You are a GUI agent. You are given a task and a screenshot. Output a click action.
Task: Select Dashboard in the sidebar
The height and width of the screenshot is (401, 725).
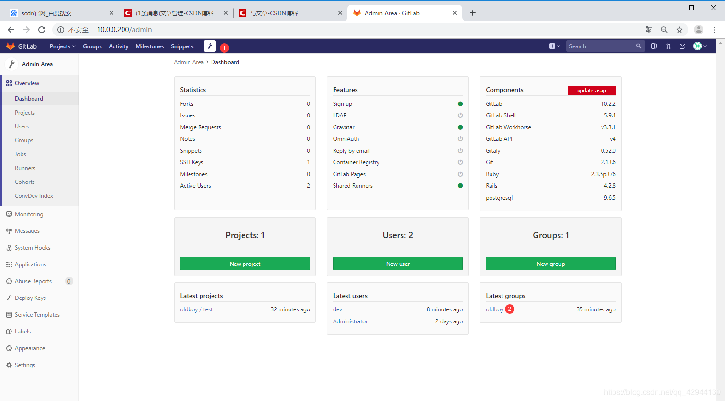[40, 99]
